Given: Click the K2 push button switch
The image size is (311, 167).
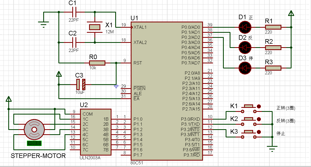Looking at the screenshot, I should click(x=249, y=121).
